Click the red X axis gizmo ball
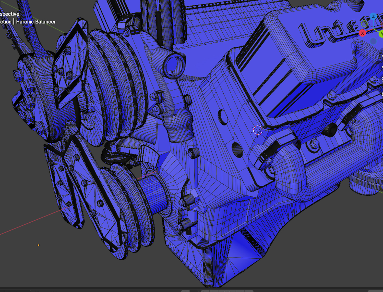 coord(363,33)
